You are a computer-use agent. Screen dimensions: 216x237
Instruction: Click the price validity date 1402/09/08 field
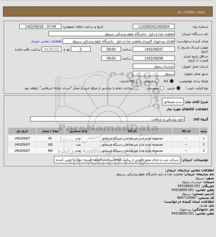coord(154,58)
